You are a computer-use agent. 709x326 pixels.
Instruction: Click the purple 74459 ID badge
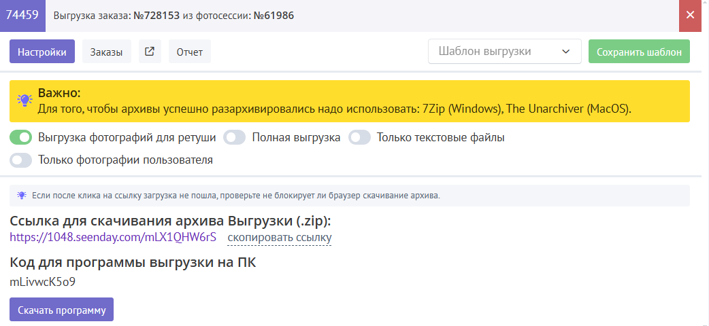(22, 15)
